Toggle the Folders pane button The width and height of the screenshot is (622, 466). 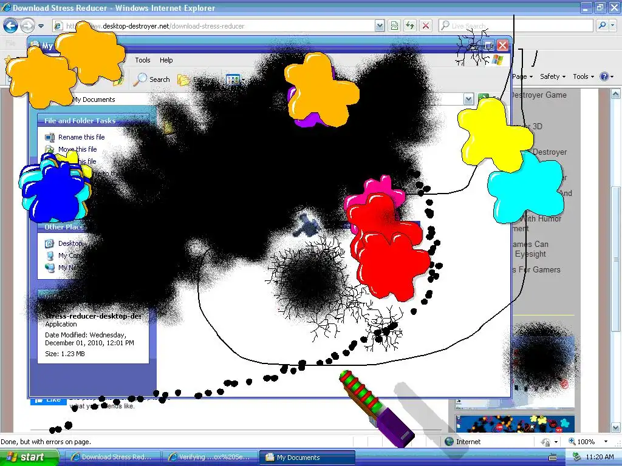[195, 79]
